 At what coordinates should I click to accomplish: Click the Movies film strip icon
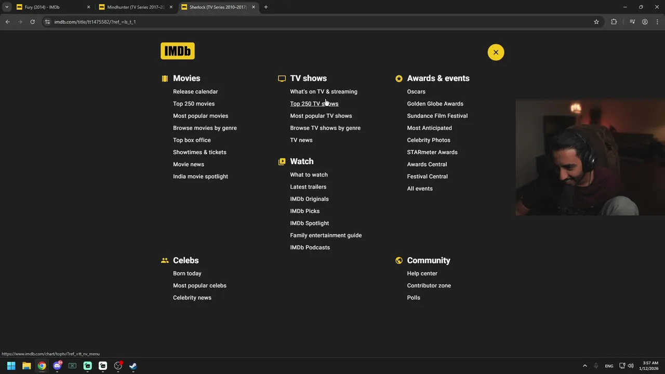pos(165,78)
